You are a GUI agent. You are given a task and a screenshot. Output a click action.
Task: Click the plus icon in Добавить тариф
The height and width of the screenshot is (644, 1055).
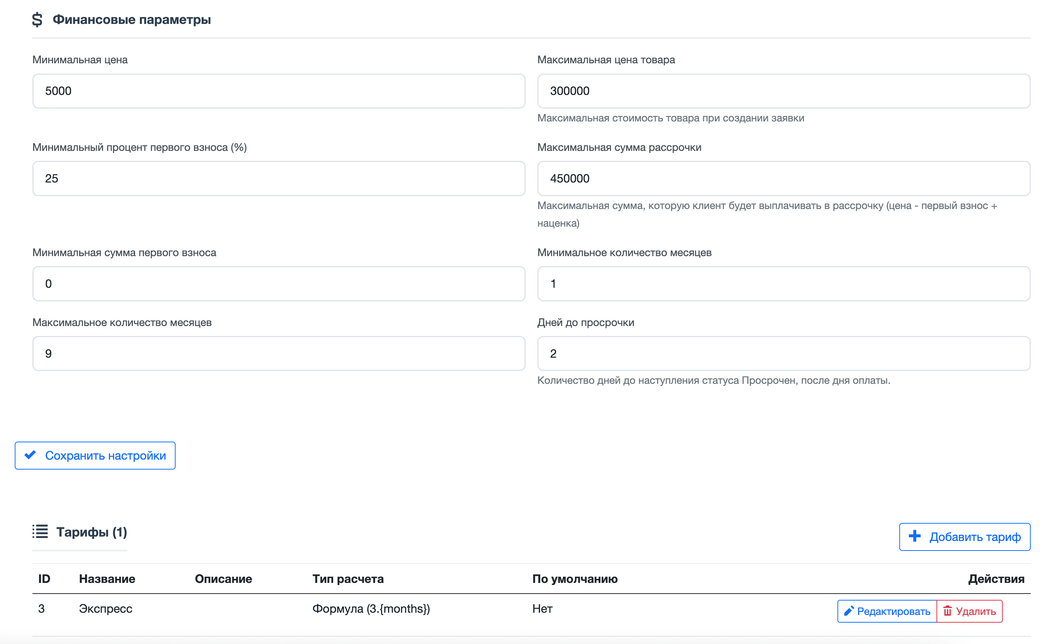coord(914,536)
